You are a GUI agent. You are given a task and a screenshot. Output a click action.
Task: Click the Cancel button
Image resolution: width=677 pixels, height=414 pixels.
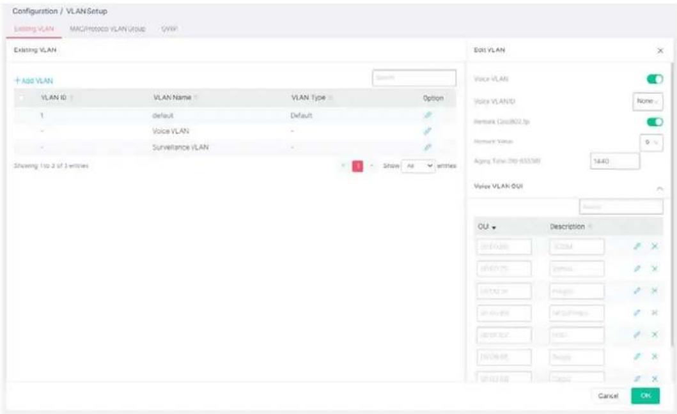[x=608, y=396]
